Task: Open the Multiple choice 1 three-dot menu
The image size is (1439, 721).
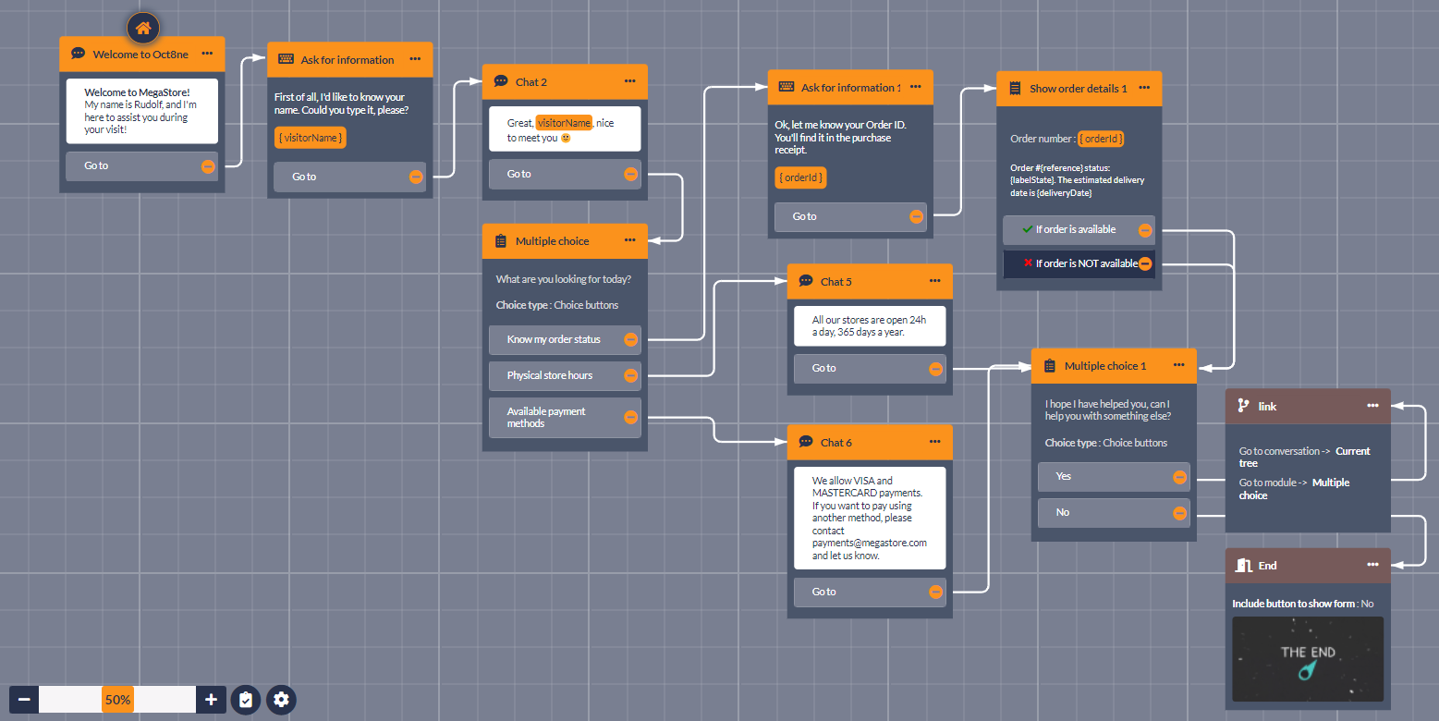Action: point(1178,365)
